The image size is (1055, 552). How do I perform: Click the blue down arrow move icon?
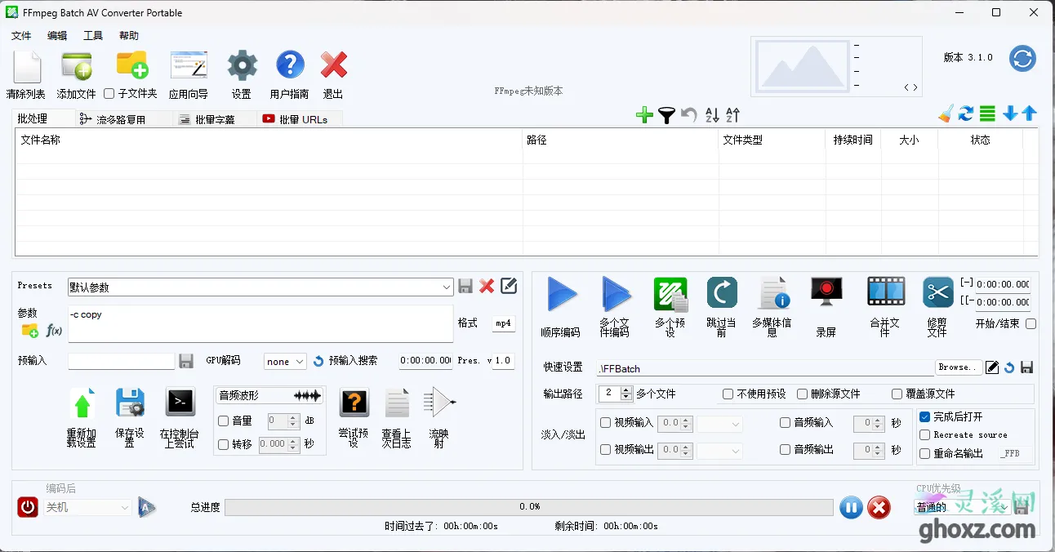pyautogui.click(x=1010, y=114)
